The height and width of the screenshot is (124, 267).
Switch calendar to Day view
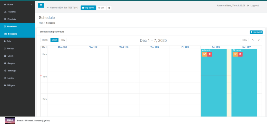pos(63,40)
